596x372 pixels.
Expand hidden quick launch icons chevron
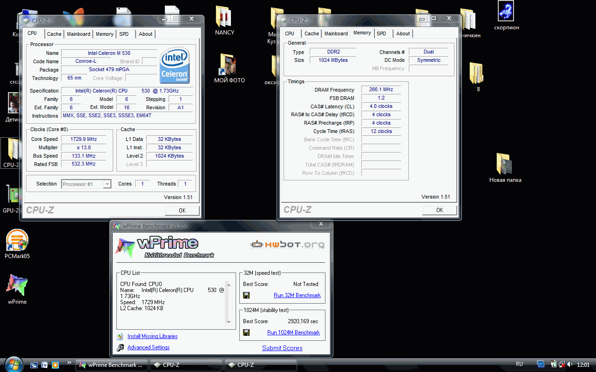[69, 362]
